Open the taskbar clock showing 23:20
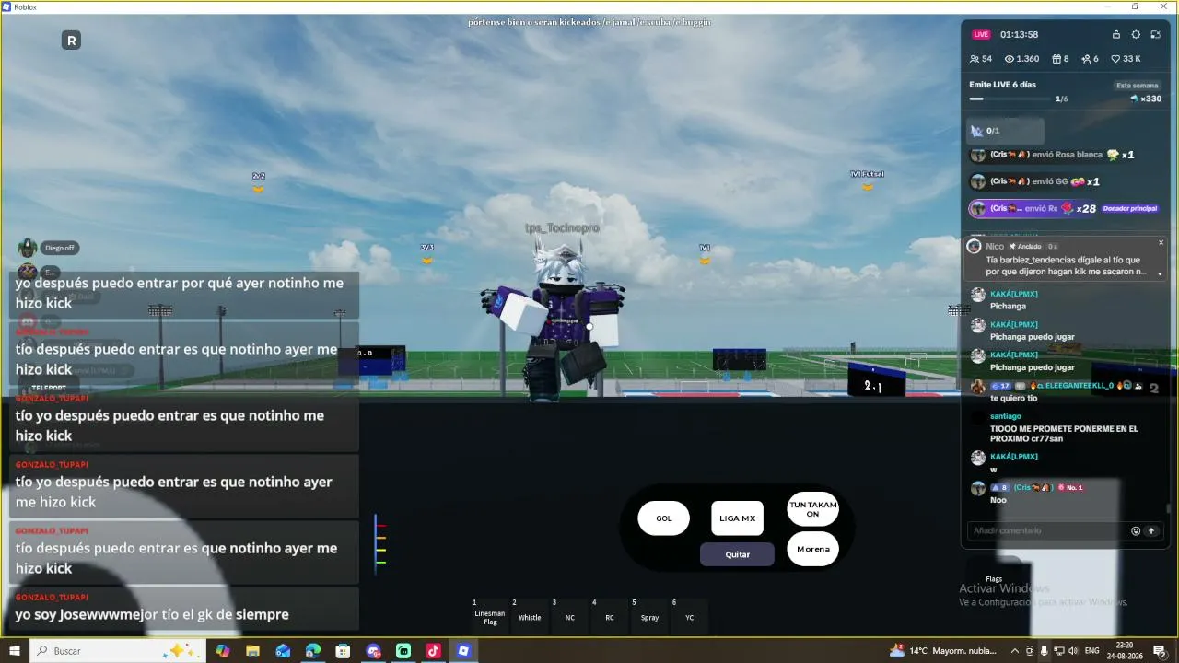This screenshot has width=1179, height=663. tap(1126, 651)
